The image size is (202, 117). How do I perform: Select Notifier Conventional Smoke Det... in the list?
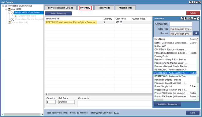[x=171, y=43]
